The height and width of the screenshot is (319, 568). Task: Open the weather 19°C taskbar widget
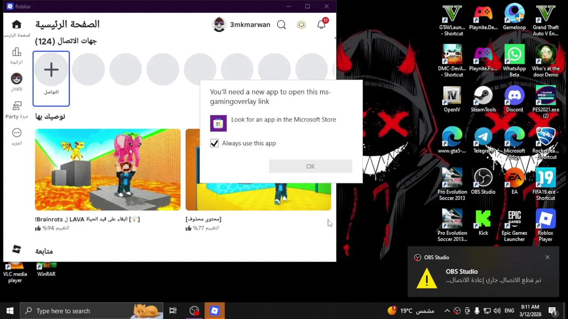point(410,311)
